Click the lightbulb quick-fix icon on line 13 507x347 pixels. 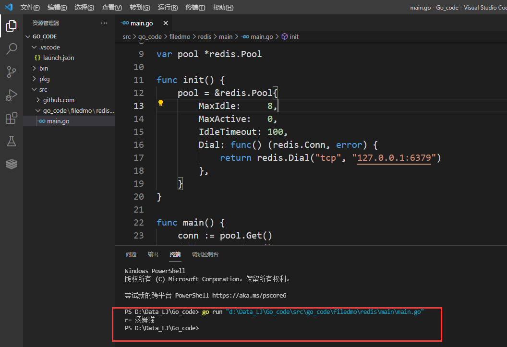[161, 103]
